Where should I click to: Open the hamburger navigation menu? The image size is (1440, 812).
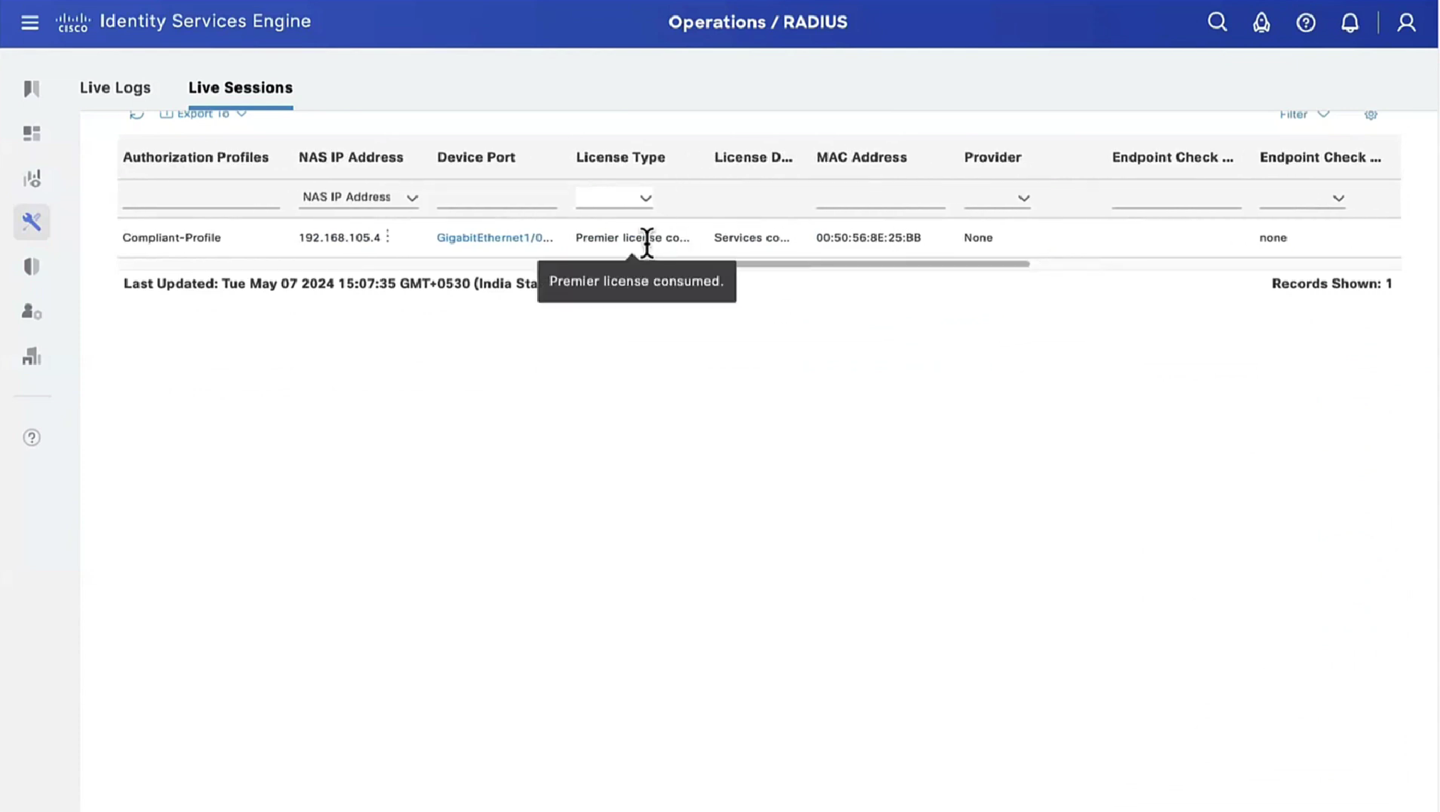29,23
